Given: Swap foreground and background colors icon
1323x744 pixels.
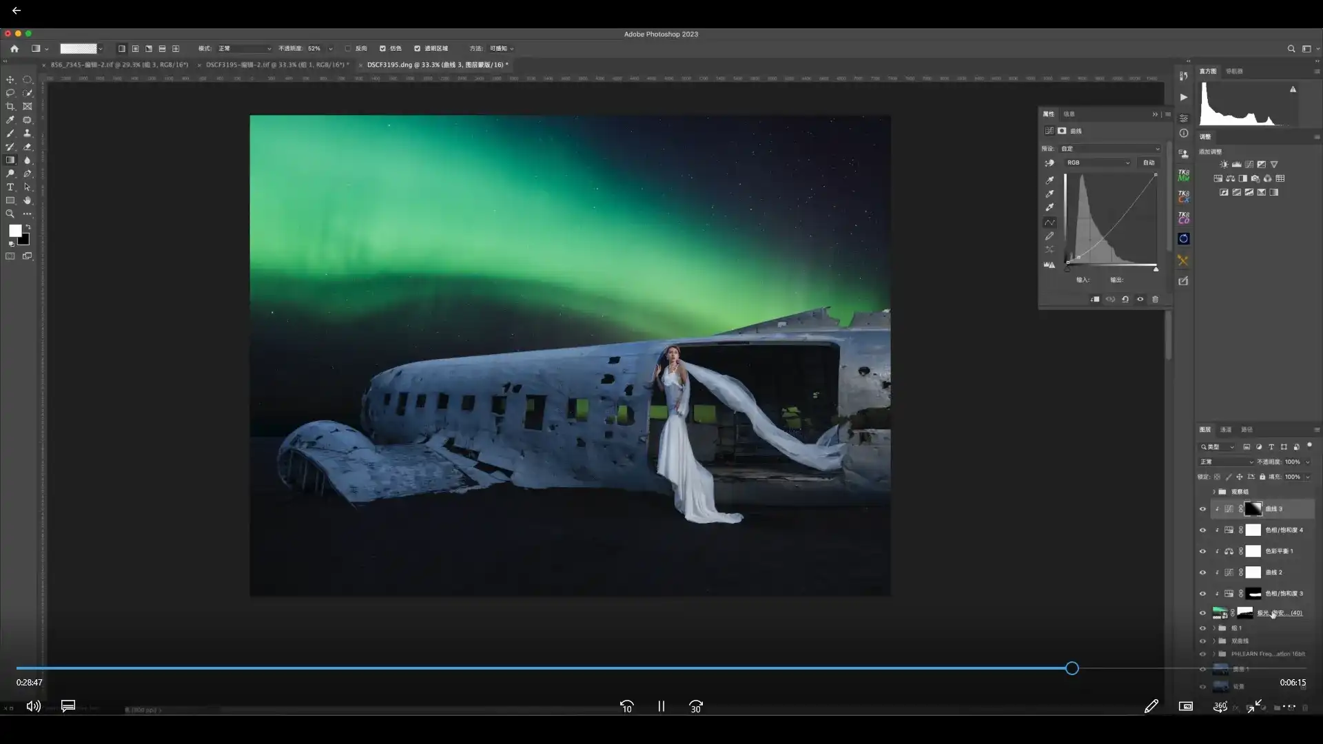Looking at the screenshot, I should pyautogui.click(x=28, y=227).
